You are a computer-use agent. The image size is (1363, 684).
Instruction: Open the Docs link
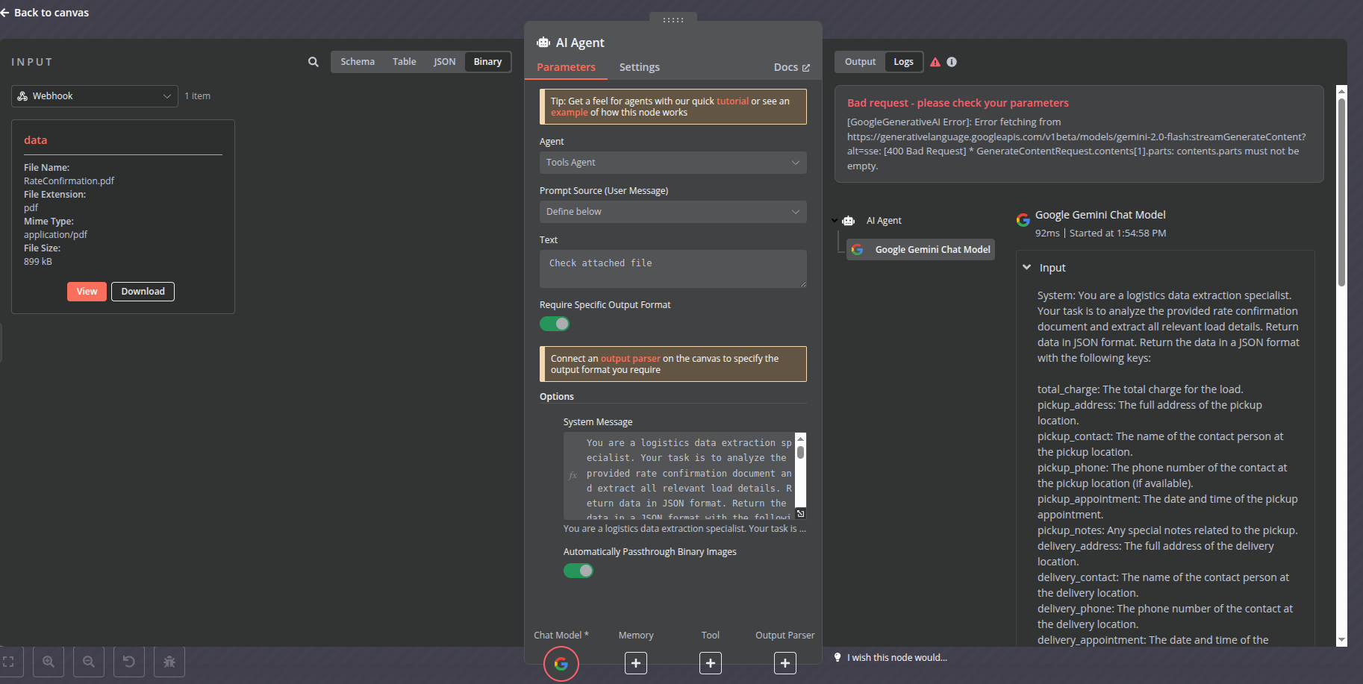tap(792, 67)
